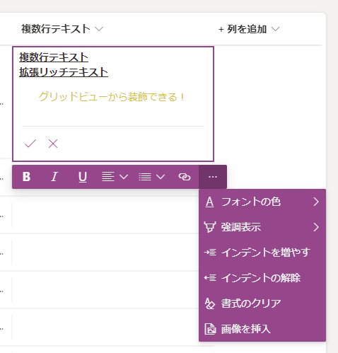This screenshot has width=338, height=353.
Task: Confirm the edit with the checkmark icon
Action: (x=30, y=144)
